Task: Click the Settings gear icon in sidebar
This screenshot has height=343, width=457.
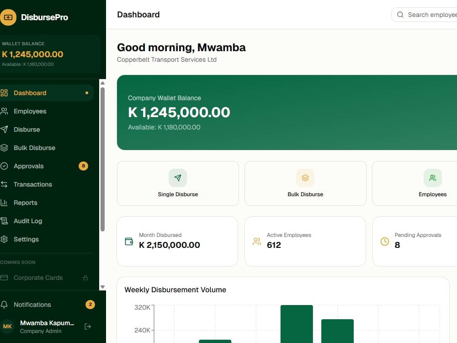Action: click(x=4, y=239)
